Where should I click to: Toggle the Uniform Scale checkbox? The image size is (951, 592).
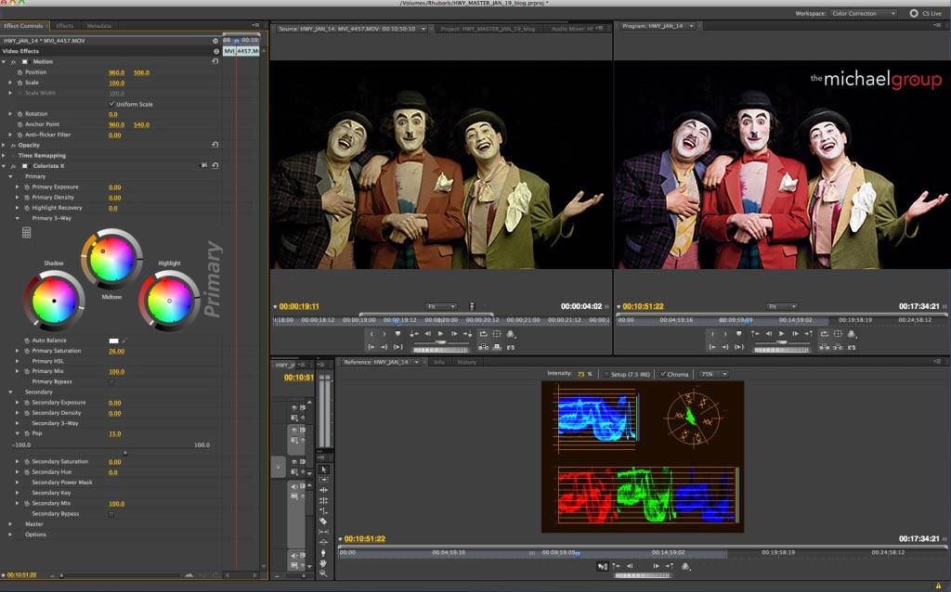point(111,104)
